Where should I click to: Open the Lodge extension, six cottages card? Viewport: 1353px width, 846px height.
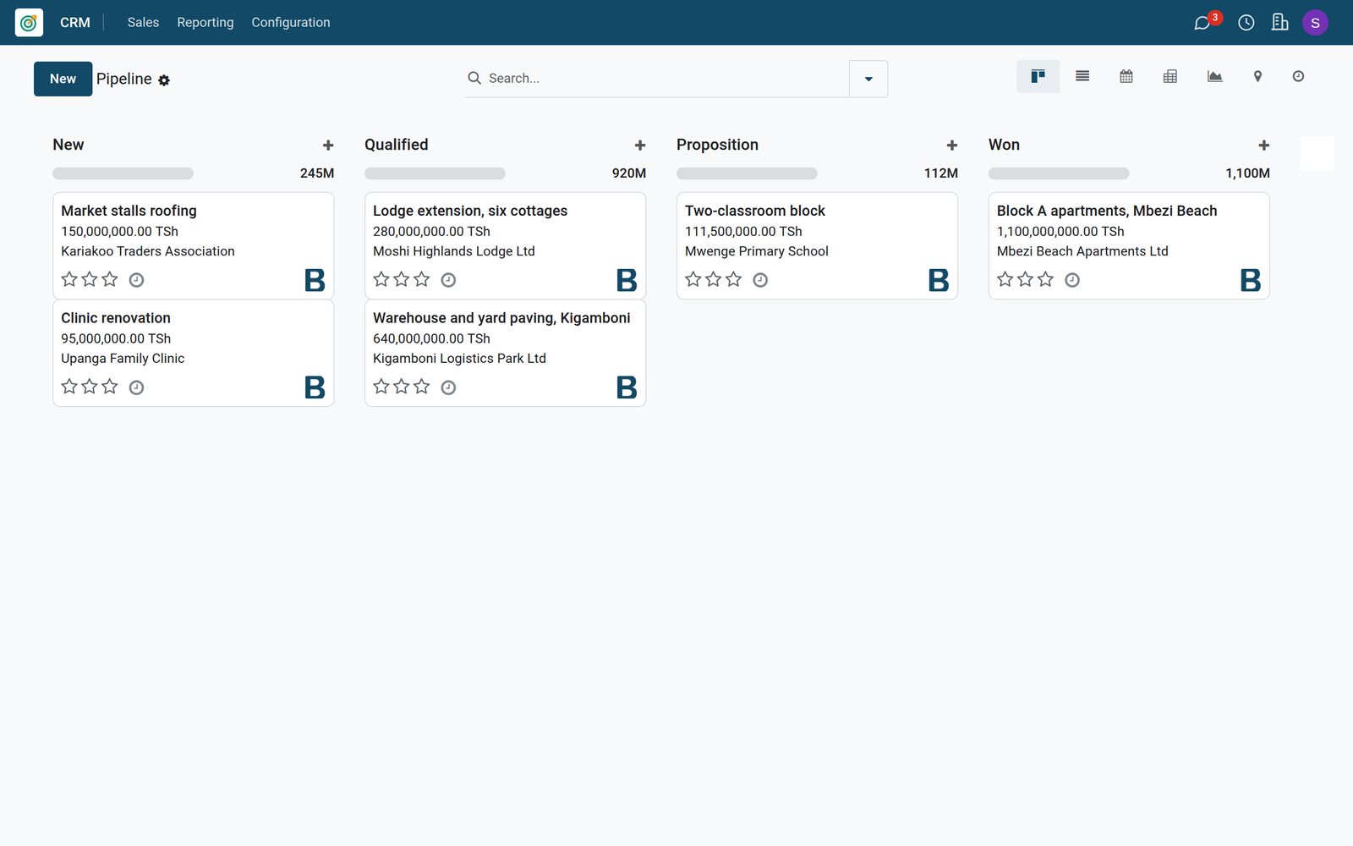point(505,245)
